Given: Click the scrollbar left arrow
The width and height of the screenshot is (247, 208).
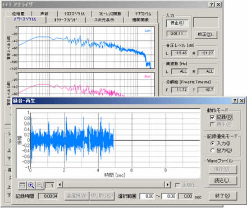Looking at the screenshot, I should (x=60, y=185).
